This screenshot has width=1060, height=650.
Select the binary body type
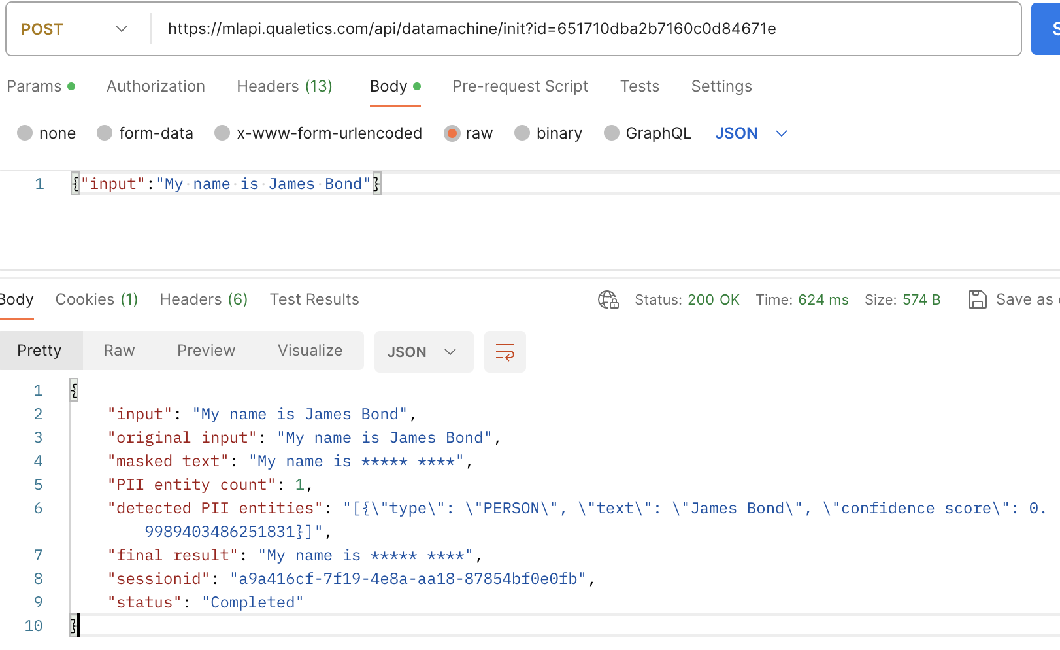point(548,133)
